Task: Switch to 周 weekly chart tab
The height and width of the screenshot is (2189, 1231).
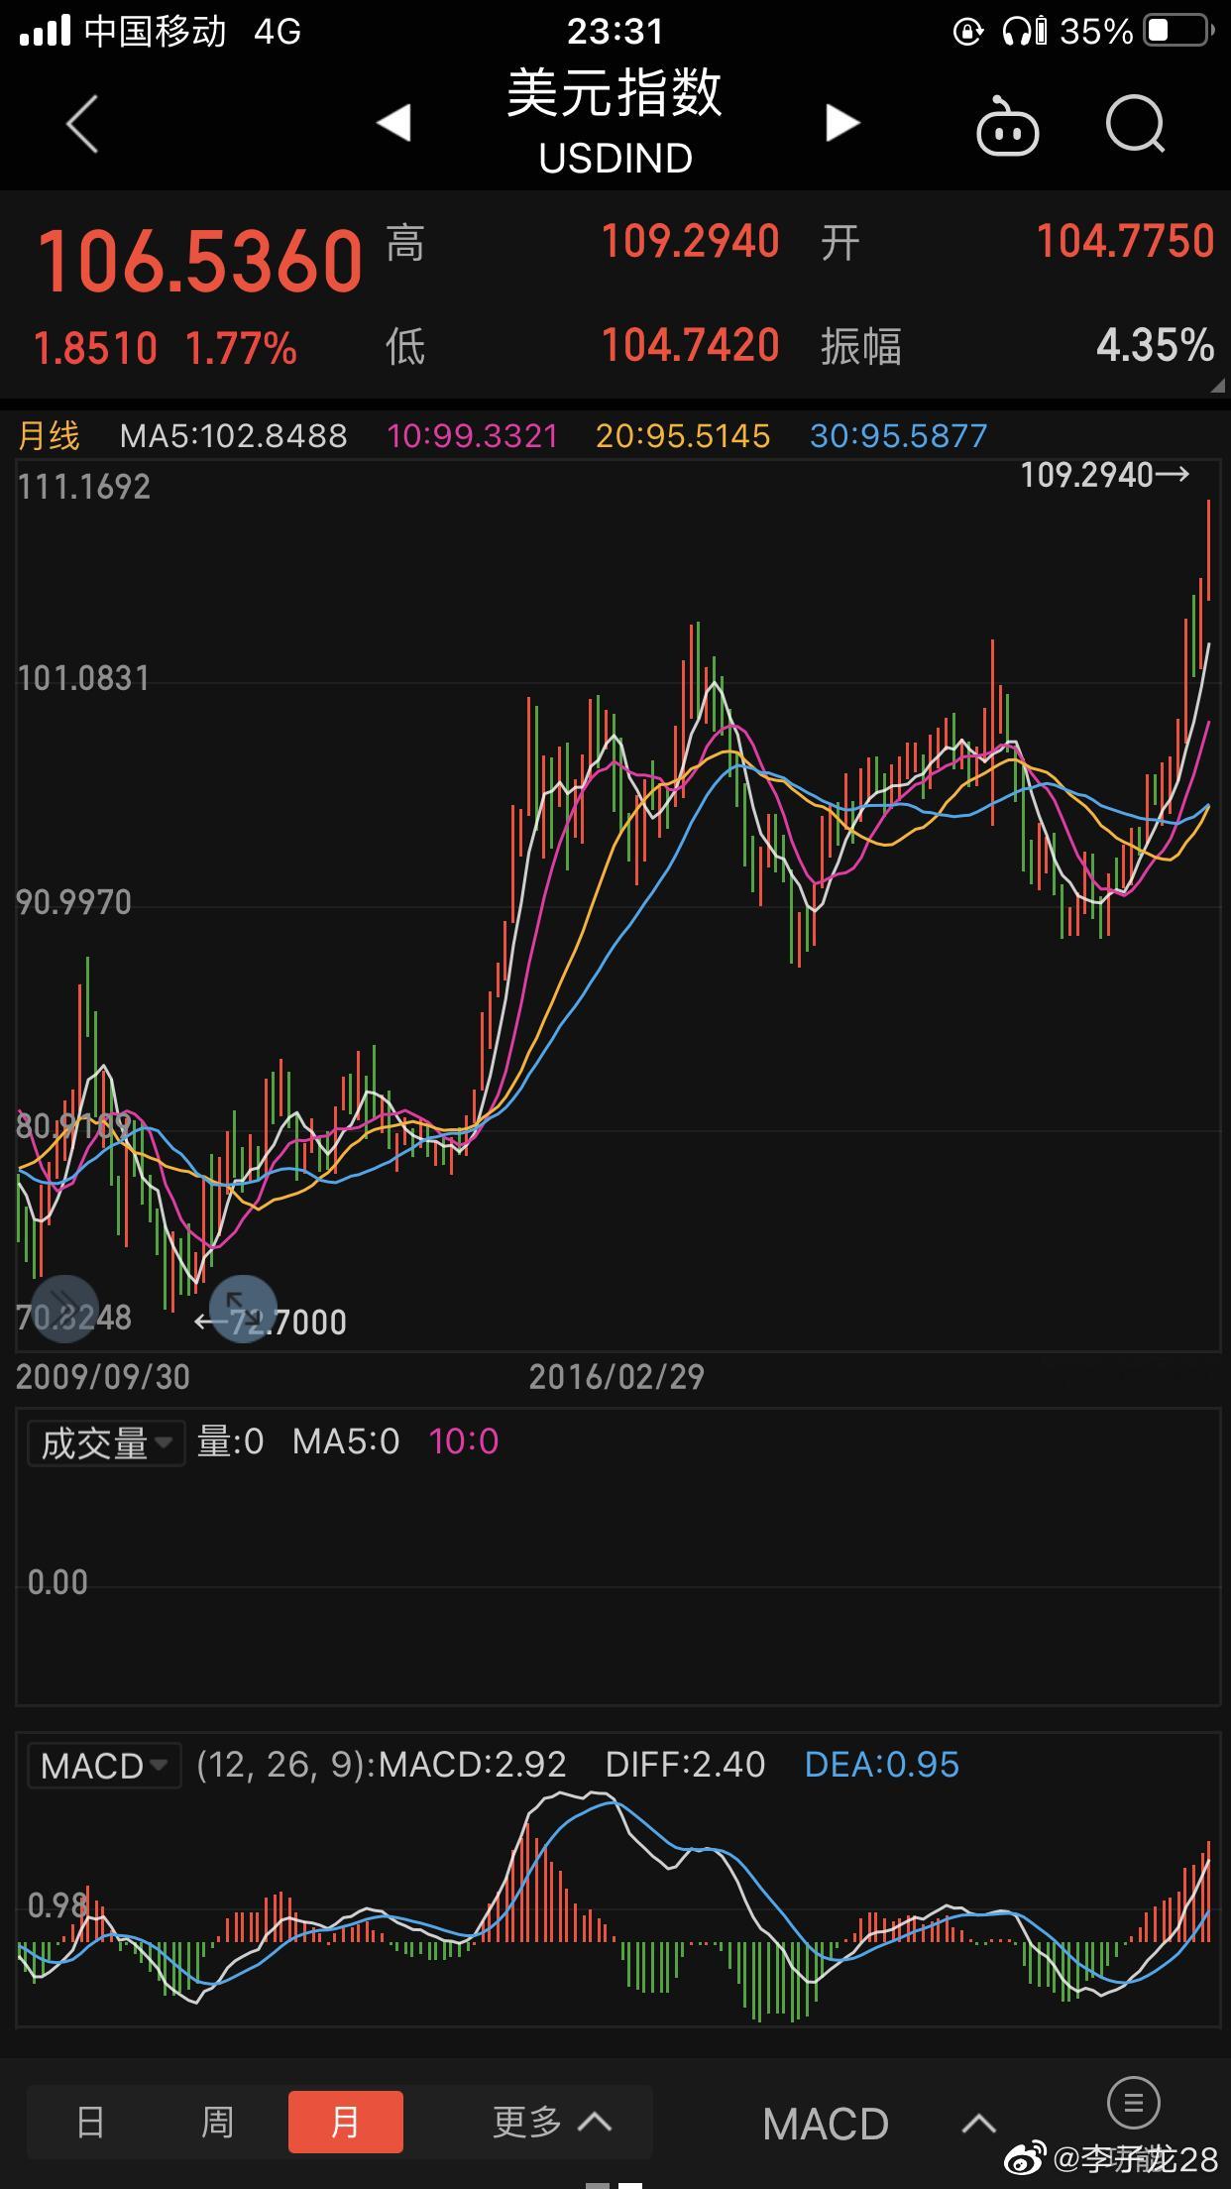Action: pos(217,2122)
